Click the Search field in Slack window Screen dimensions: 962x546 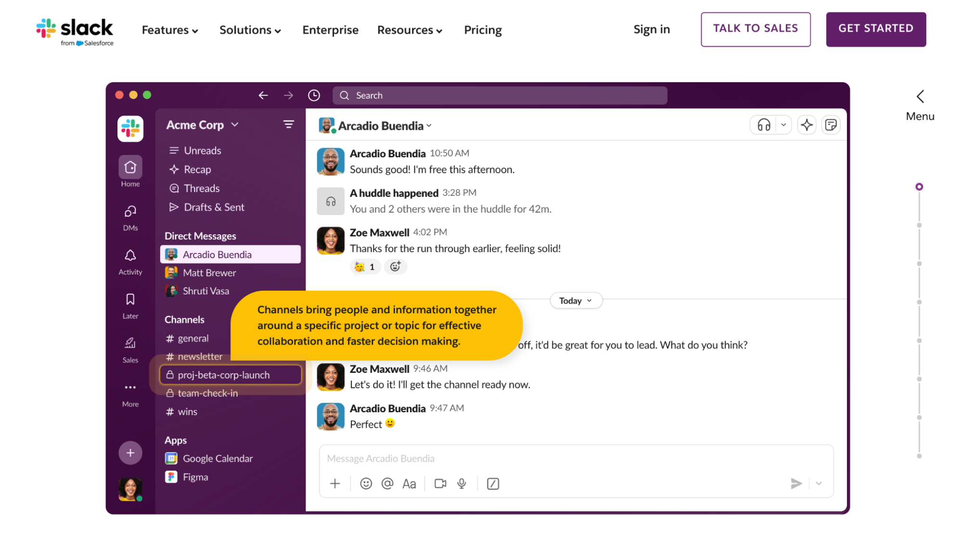[x=500, y=95]
